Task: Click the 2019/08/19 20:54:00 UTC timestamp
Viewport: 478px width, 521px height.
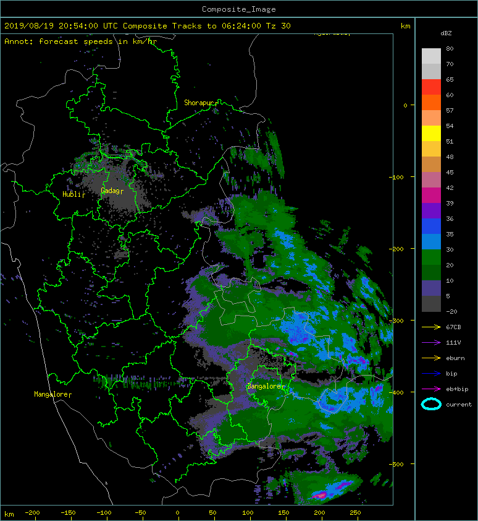Action: pyautogui.click(x=61, y=26)
